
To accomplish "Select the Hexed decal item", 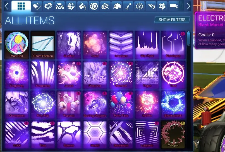I will click(x=95, y=134).
